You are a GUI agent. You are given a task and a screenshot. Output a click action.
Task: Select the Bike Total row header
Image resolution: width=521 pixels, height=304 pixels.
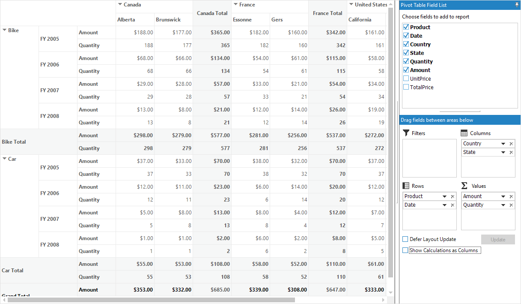tap(39, 142)
